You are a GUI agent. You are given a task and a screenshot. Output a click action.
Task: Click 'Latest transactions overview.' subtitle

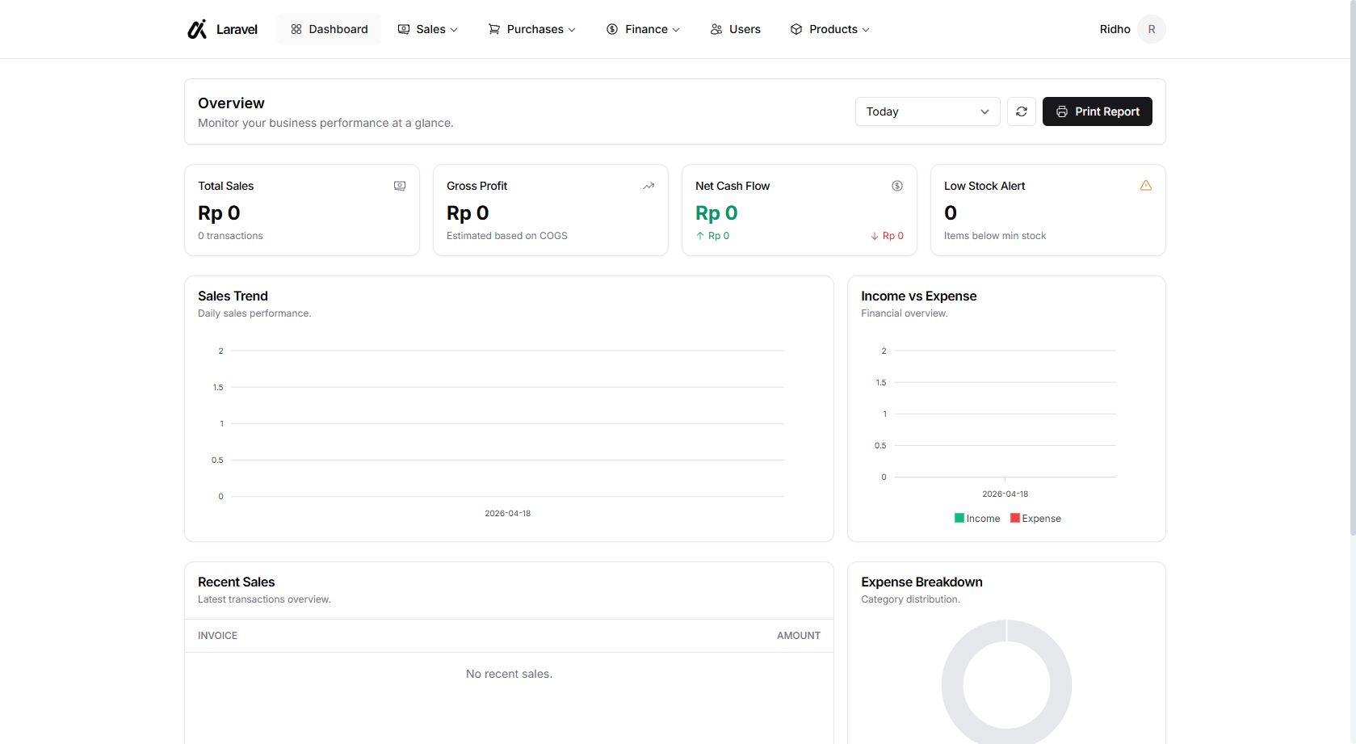pyautogui.click(x=264, y=599)
